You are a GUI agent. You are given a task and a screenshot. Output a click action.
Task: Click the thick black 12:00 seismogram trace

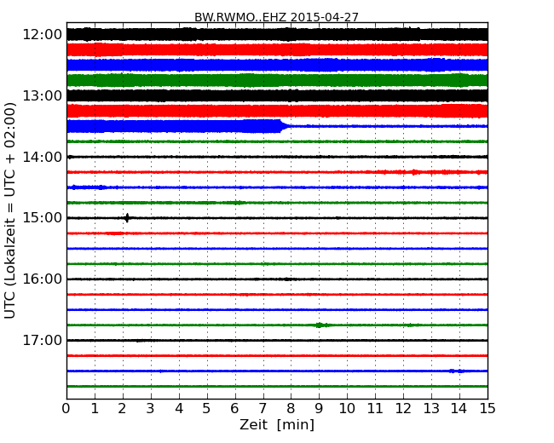pos(277,35)
